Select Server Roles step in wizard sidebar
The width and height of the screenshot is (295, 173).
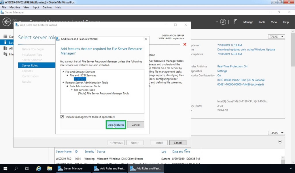click(37, 65)
